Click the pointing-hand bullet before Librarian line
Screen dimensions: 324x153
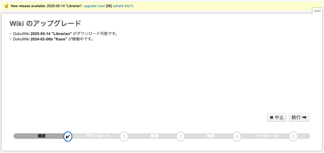click(11, 33)
